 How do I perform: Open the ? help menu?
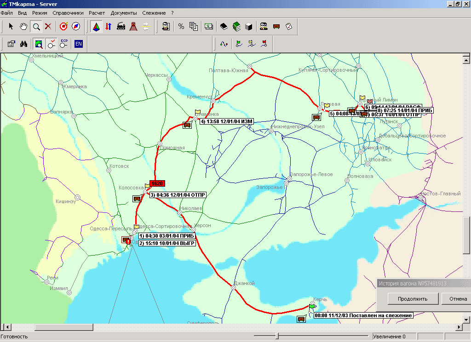[172, 13]
